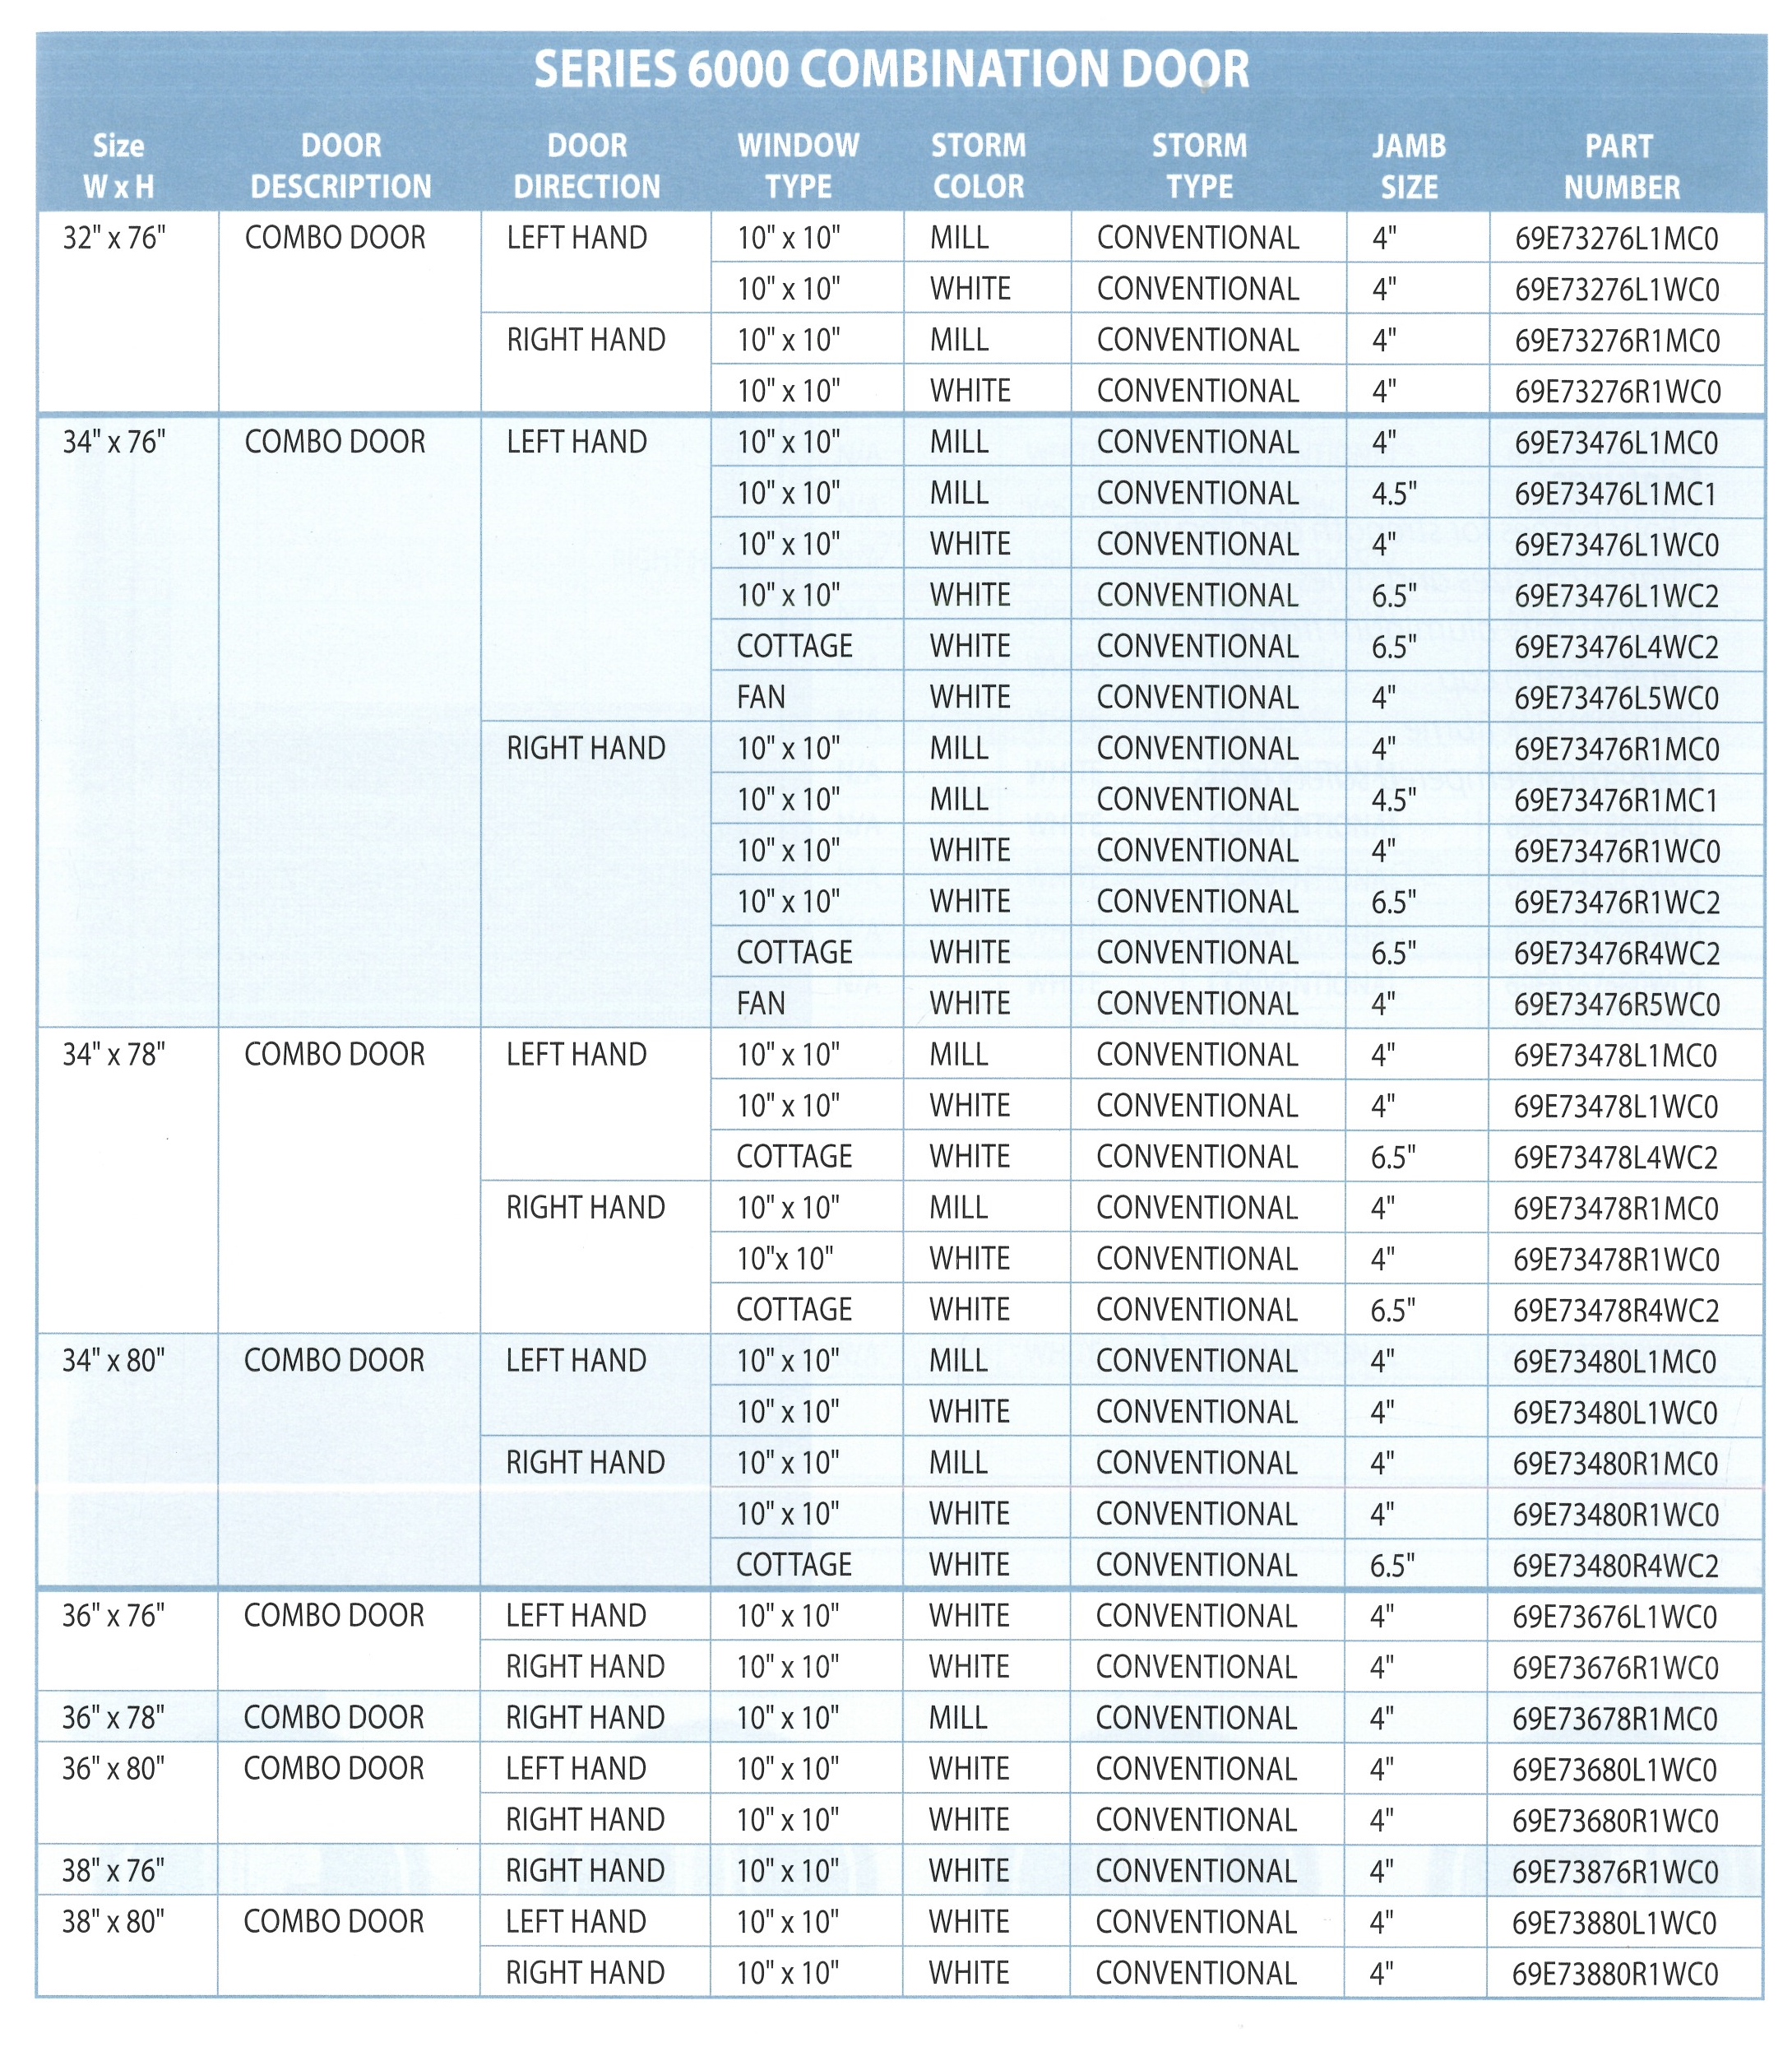
Task: Click part number 69E73476L4WC2
Action: (1617, 648)
